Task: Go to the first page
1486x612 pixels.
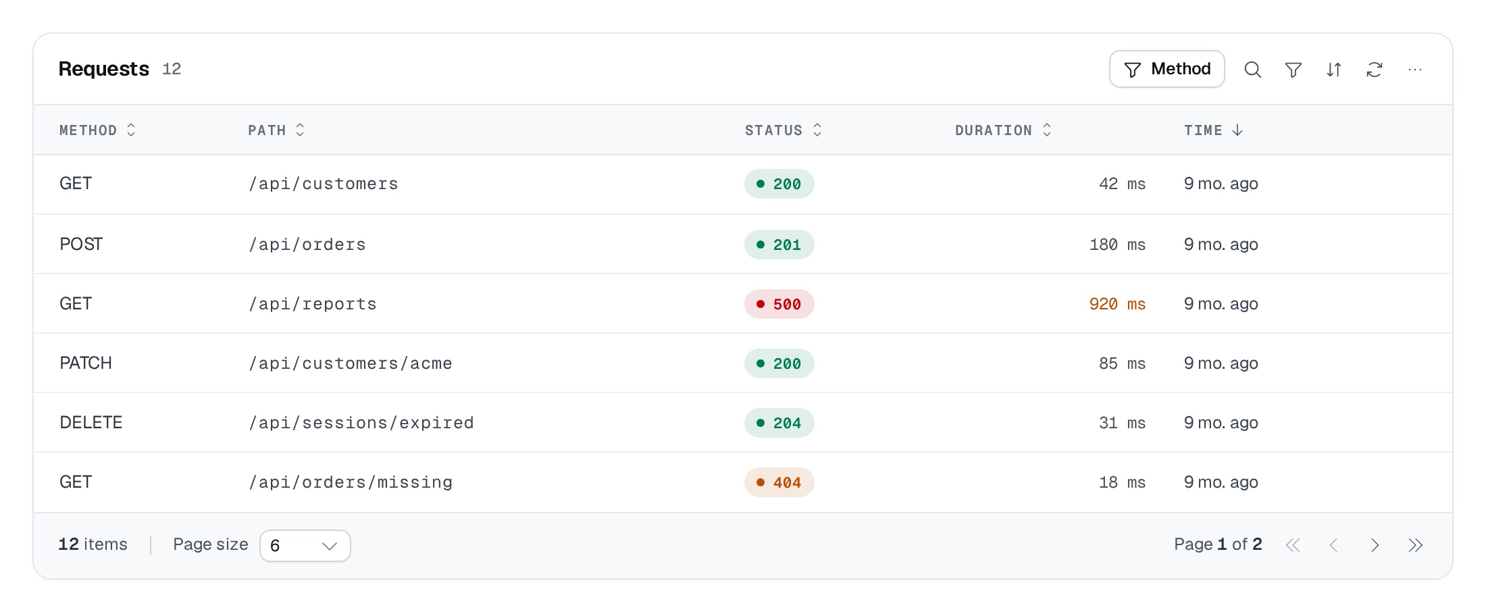Action: click(x=1293, y=545)
